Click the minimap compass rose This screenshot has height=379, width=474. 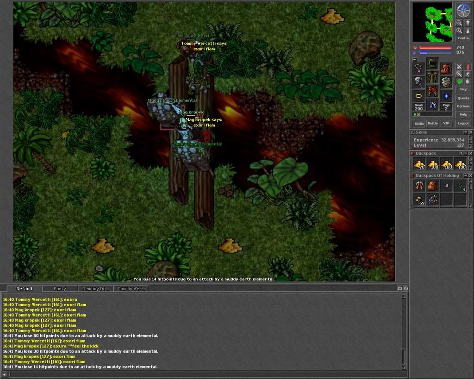click(463, 11)
